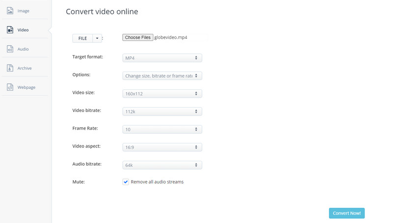Expand the arrow next to FILE button

point(97,38)
